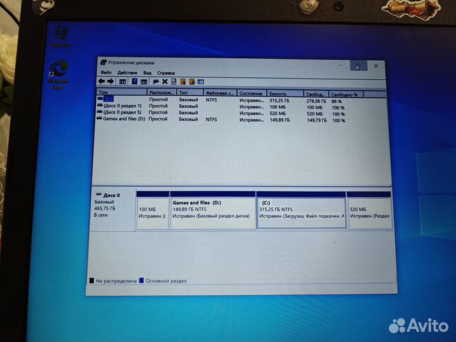Viewport: 456px width, 342px height.
Task: Open the Действие menu
Action: pyautogui.click(x=127, y=72)
